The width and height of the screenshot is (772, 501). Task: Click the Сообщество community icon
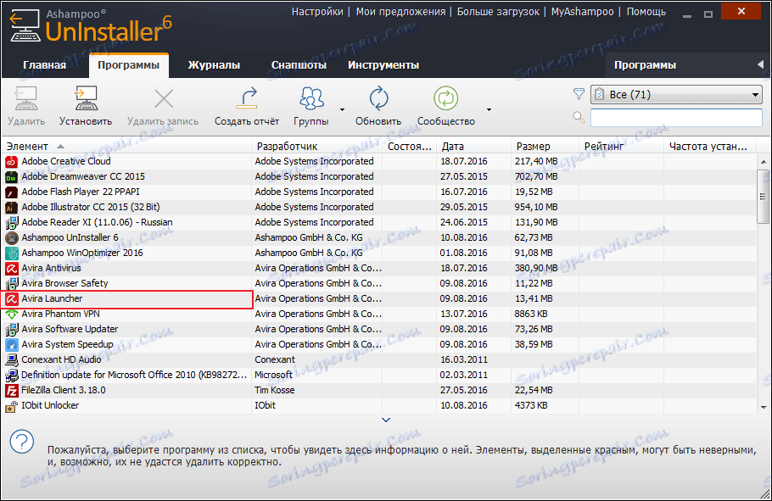tap(446, 98)
